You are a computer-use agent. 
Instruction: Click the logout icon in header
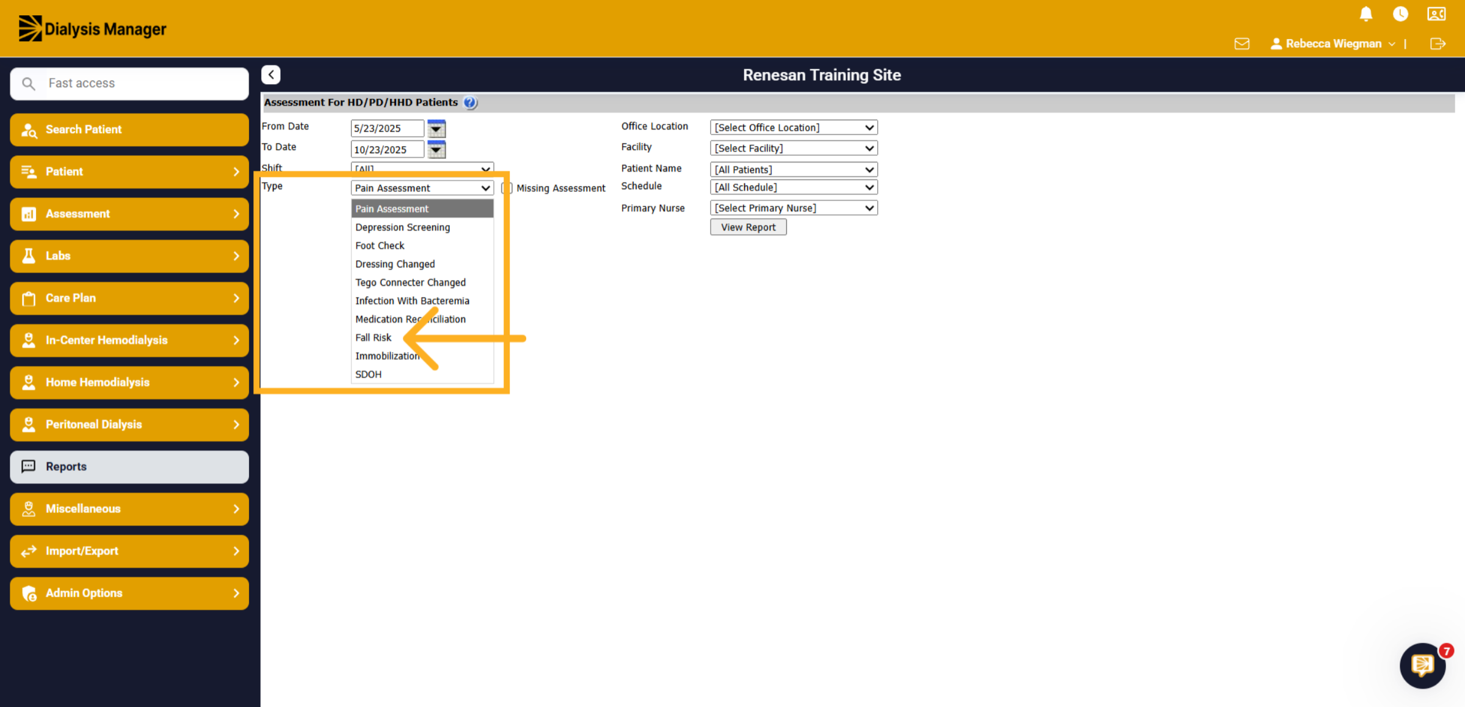point(1438,44)
